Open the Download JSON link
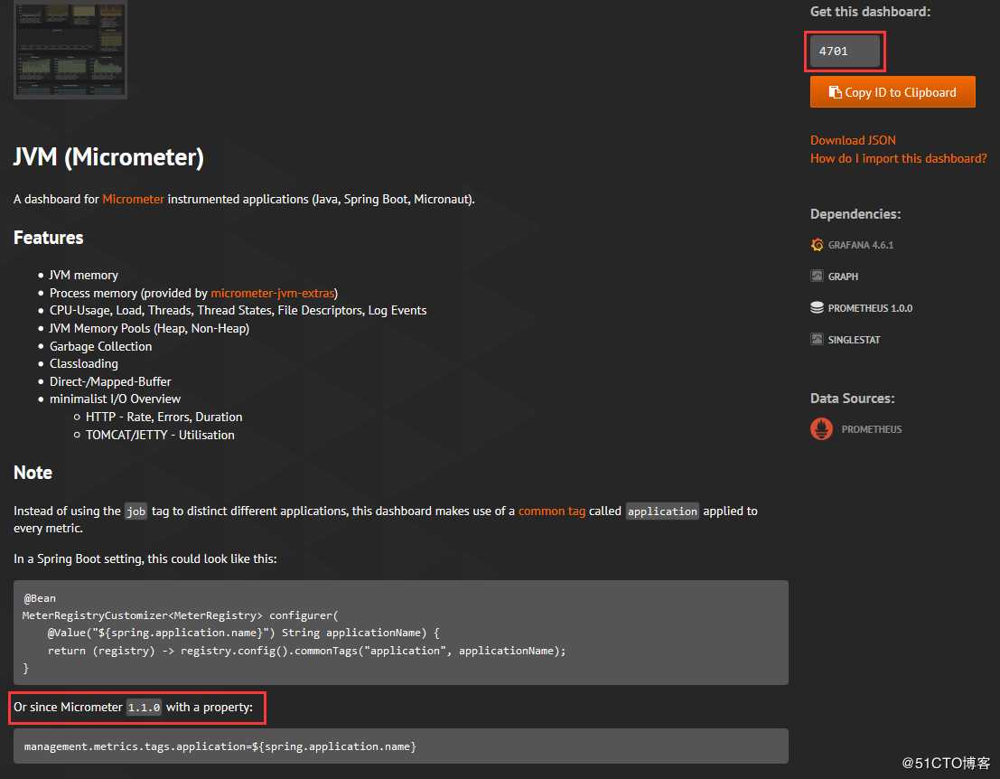This screenshot has width=1000, height=779. click(x=853, y=140)
